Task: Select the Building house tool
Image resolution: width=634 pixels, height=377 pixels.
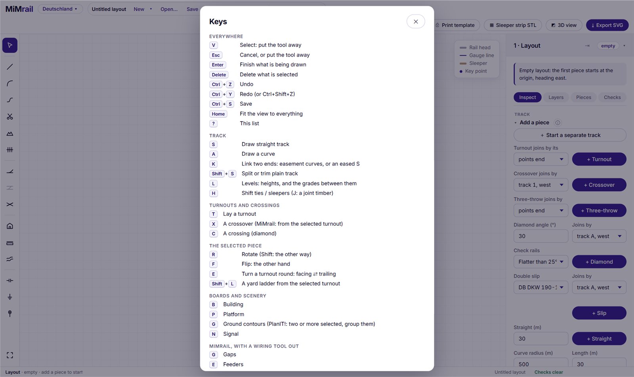Action: click(x=10, y=226)
